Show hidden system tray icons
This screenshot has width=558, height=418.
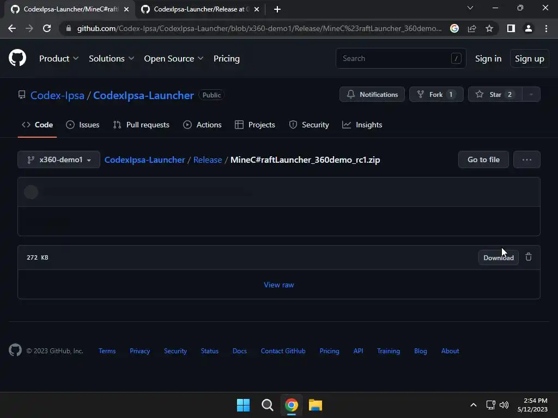click(x=474, y=405)
